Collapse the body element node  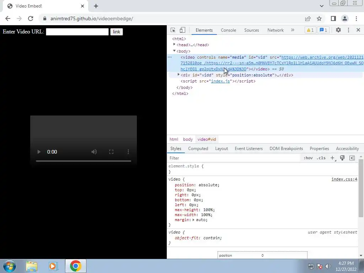(174, 51)
